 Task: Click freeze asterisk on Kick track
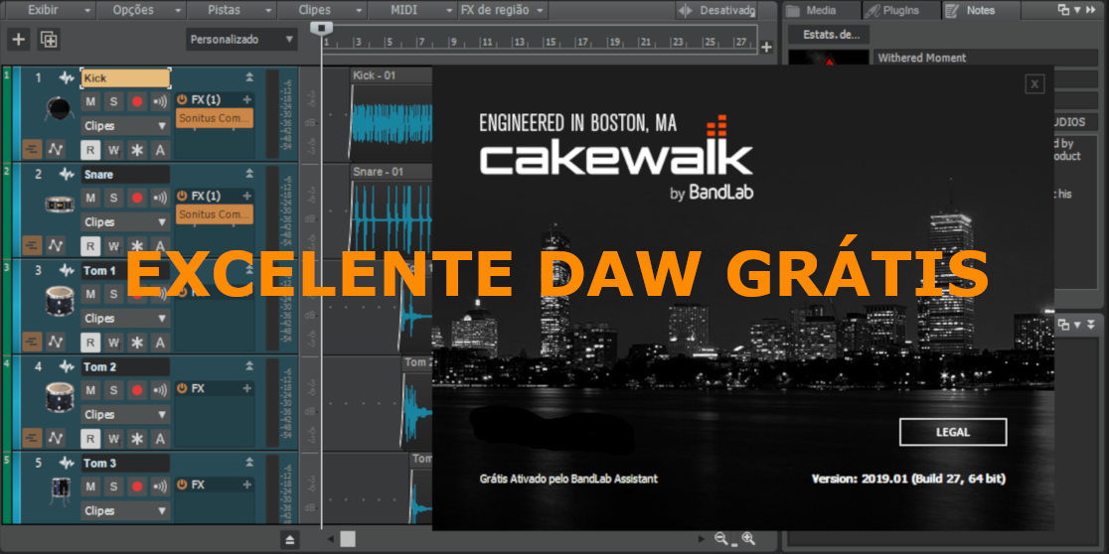137,149
